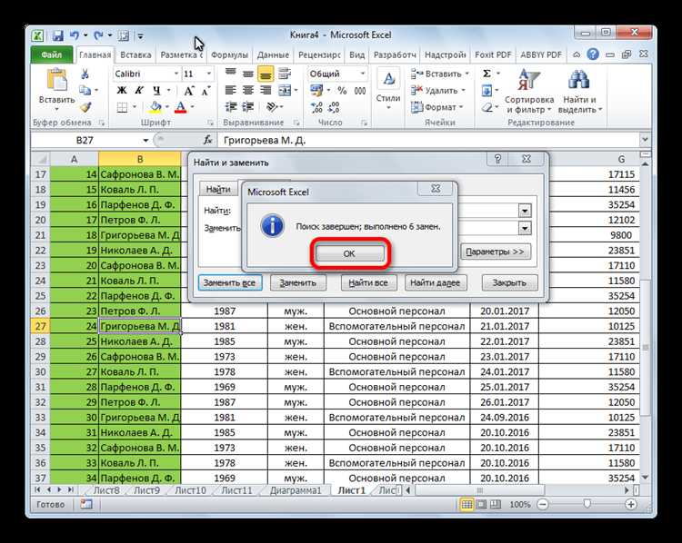
Task: Decrease indent icon in alignment group
Action: 231,107
